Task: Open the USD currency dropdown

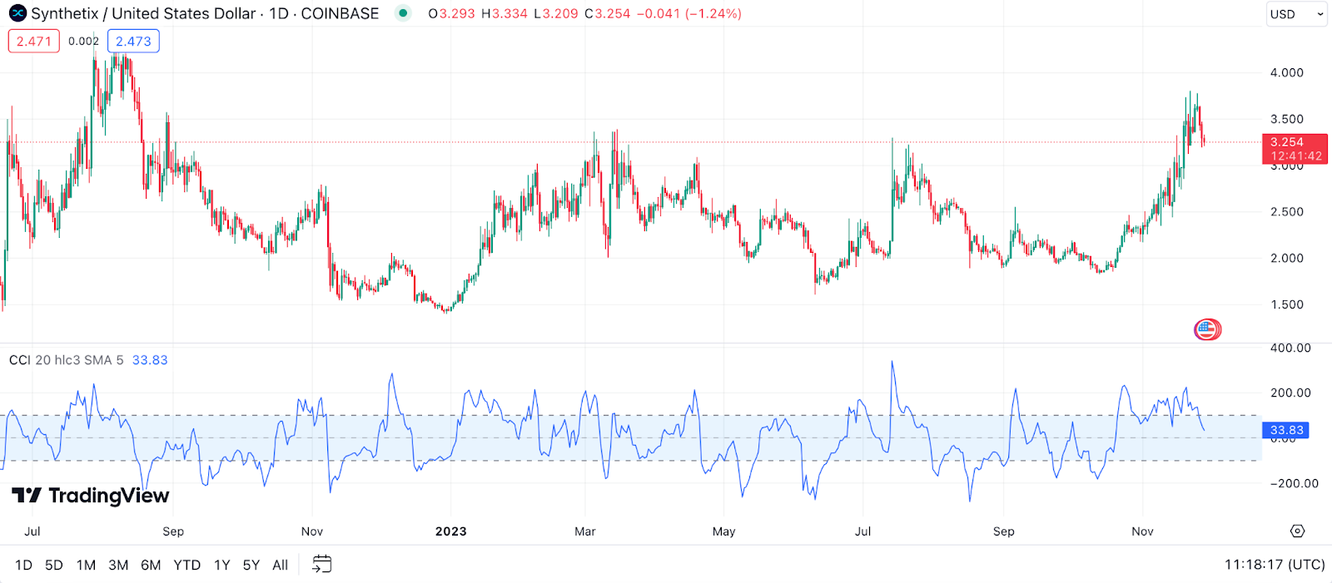Action: [x=1296, y=14]
